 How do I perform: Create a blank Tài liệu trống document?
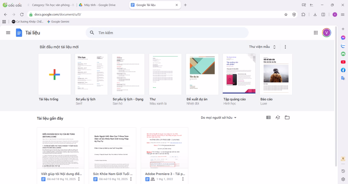[x=54, y=74]
